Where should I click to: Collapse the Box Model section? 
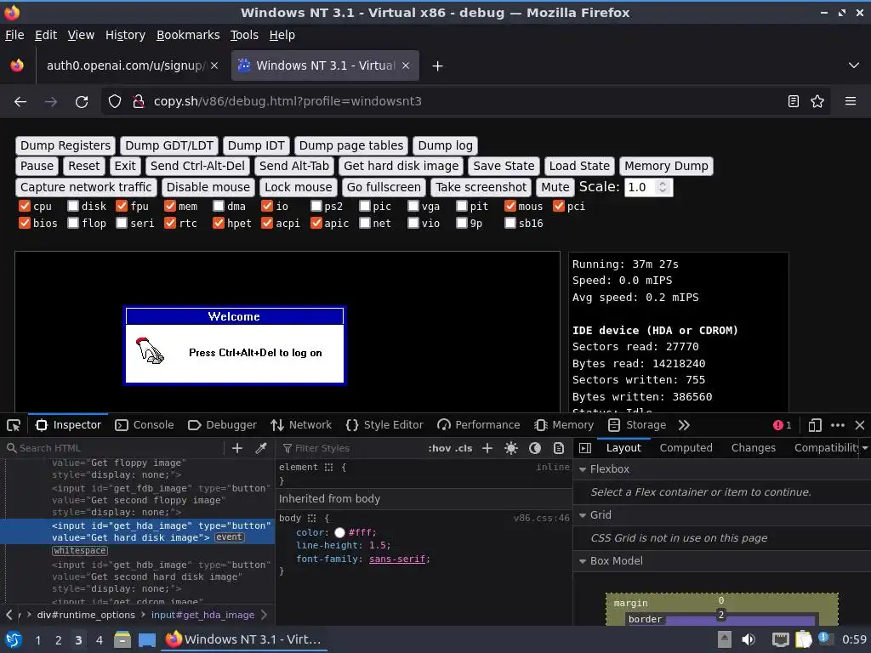[x=583, y=561]
